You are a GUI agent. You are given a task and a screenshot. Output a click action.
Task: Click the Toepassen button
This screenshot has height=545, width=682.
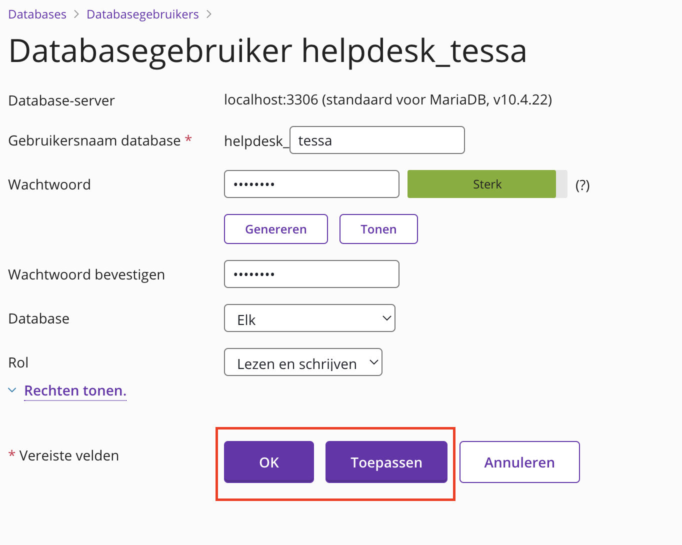[x=386, y=462]
